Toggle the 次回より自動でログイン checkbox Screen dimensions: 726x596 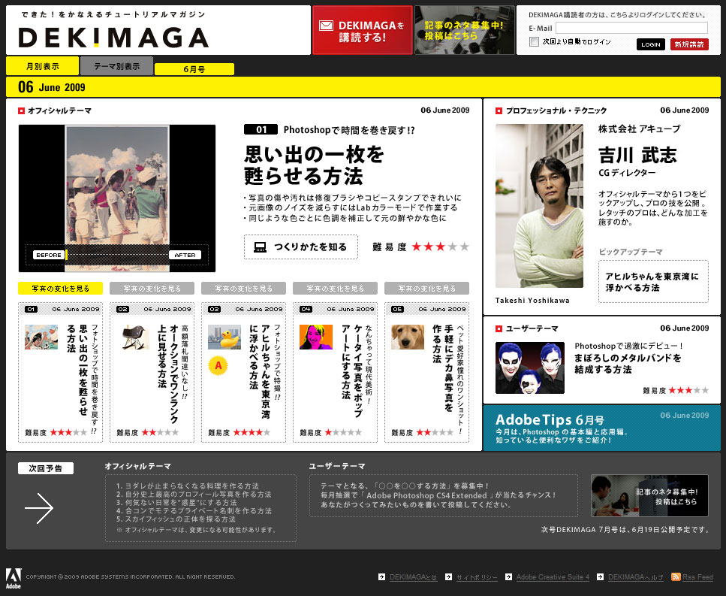coord(535,41)
